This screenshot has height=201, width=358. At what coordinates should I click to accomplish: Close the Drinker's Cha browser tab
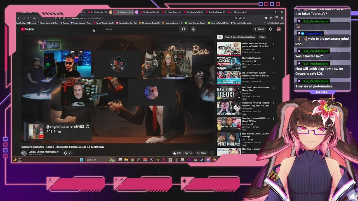tap(132, 12)
